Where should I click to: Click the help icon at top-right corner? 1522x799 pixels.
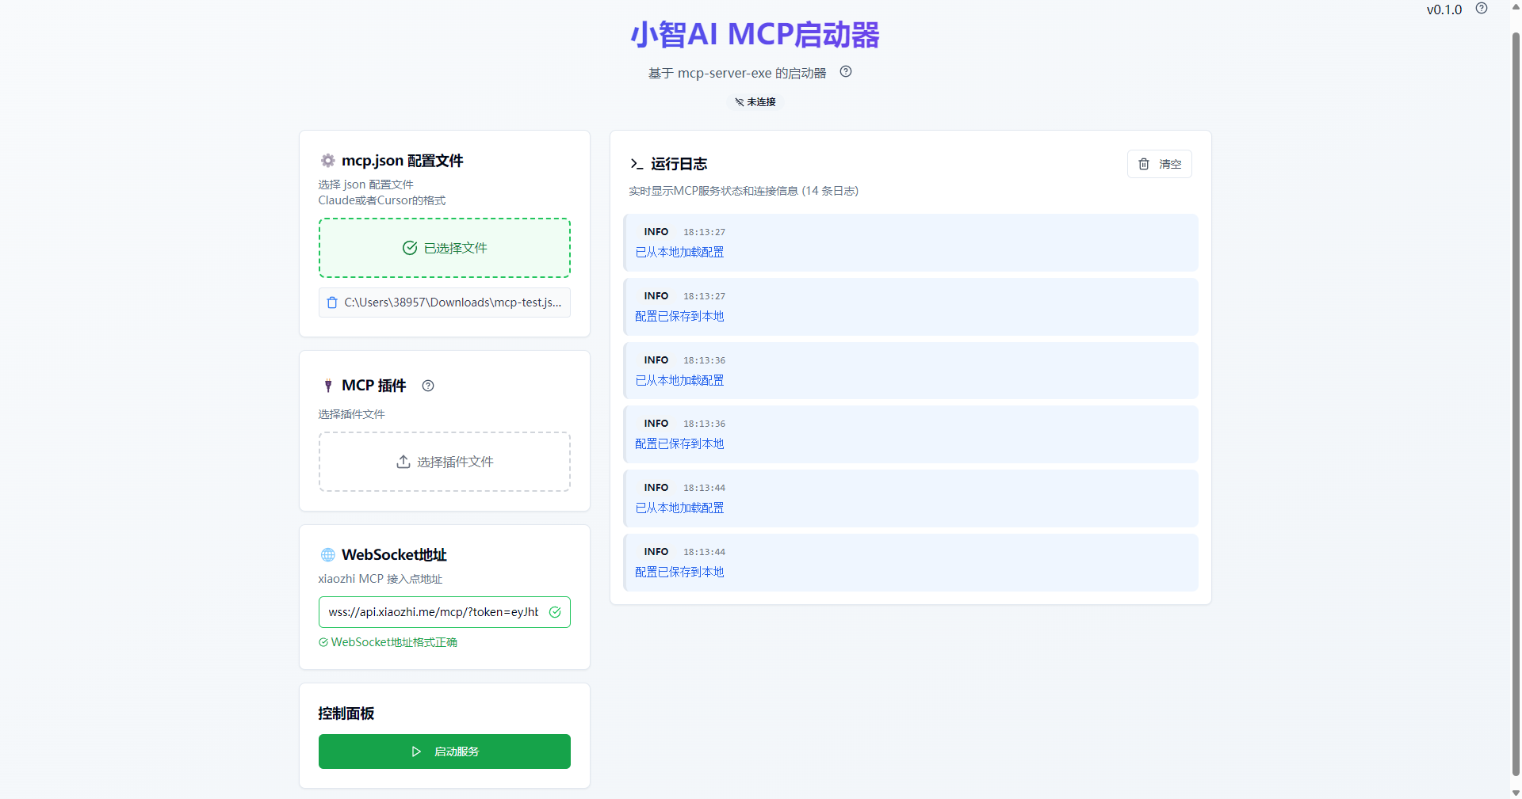[x=1482, y=9]
